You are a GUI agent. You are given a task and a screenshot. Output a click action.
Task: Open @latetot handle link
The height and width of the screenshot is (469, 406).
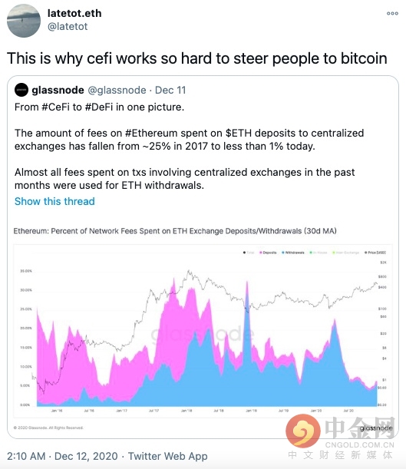coord(68,26)
